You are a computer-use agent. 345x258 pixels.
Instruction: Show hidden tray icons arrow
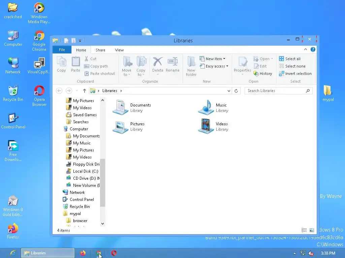coord(294,253)
